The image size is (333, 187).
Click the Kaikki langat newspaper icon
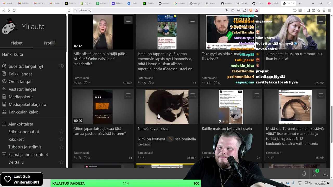4,74
